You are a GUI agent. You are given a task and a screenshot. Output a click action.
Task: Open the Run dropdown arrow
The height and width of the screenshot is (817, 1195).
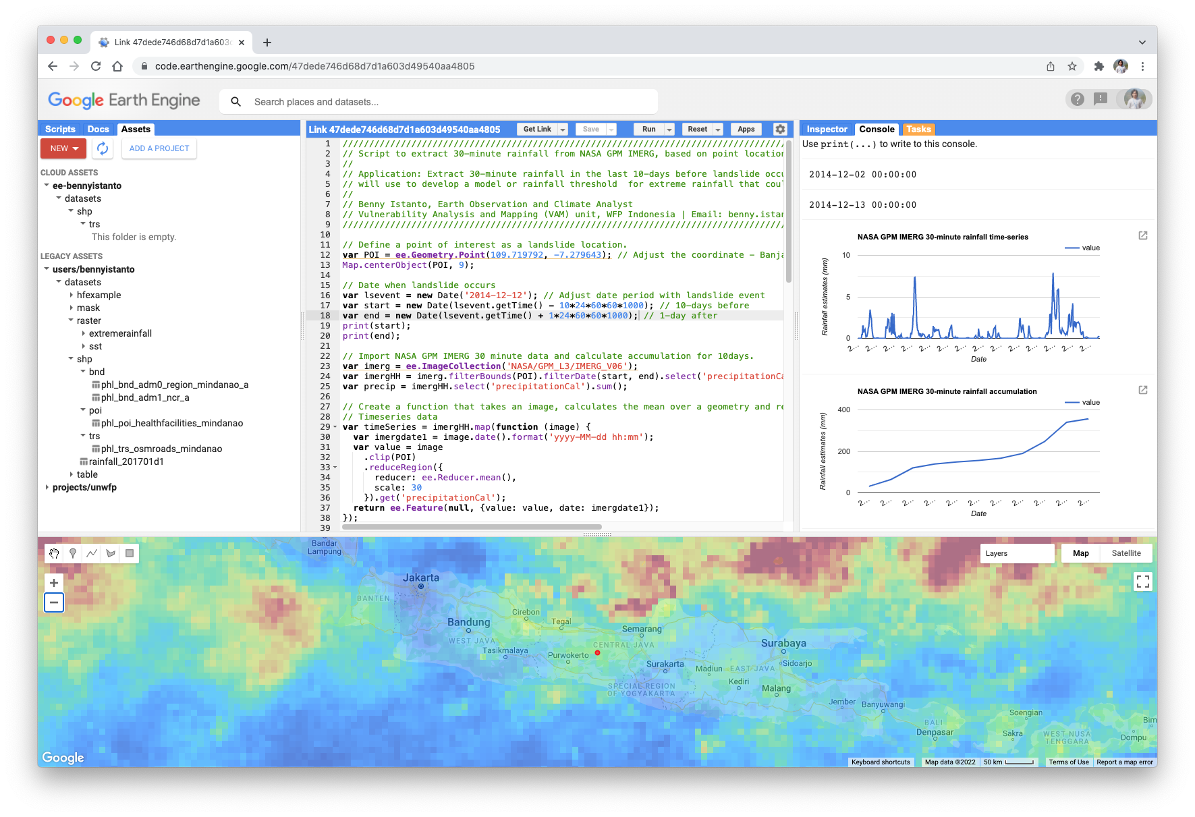669,130
